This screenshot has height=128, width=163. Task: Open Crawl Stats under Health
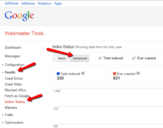coord(13,84)
